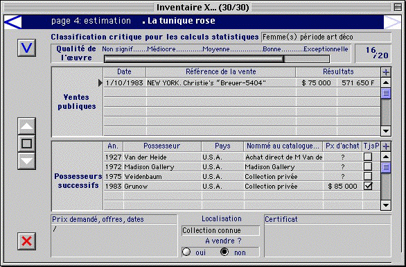The width and height of the screenshot is (406, 267).
Task: Click Possesseurs successifs scrollbar thumb
Action: (386, 167)
